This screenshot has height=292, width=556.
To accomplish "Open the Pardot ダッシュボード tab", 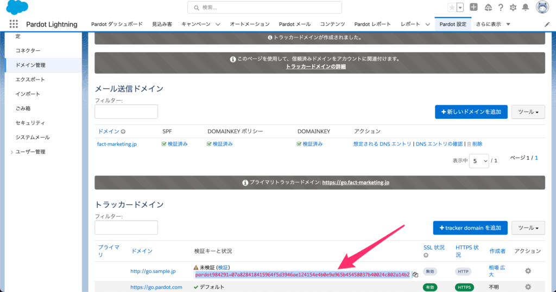I will [117, 24].
